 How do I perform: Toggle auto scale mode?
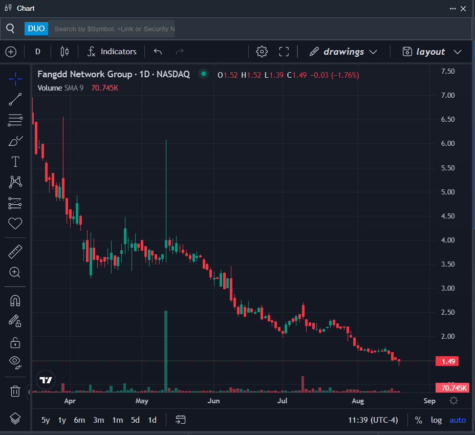(458, 420)
